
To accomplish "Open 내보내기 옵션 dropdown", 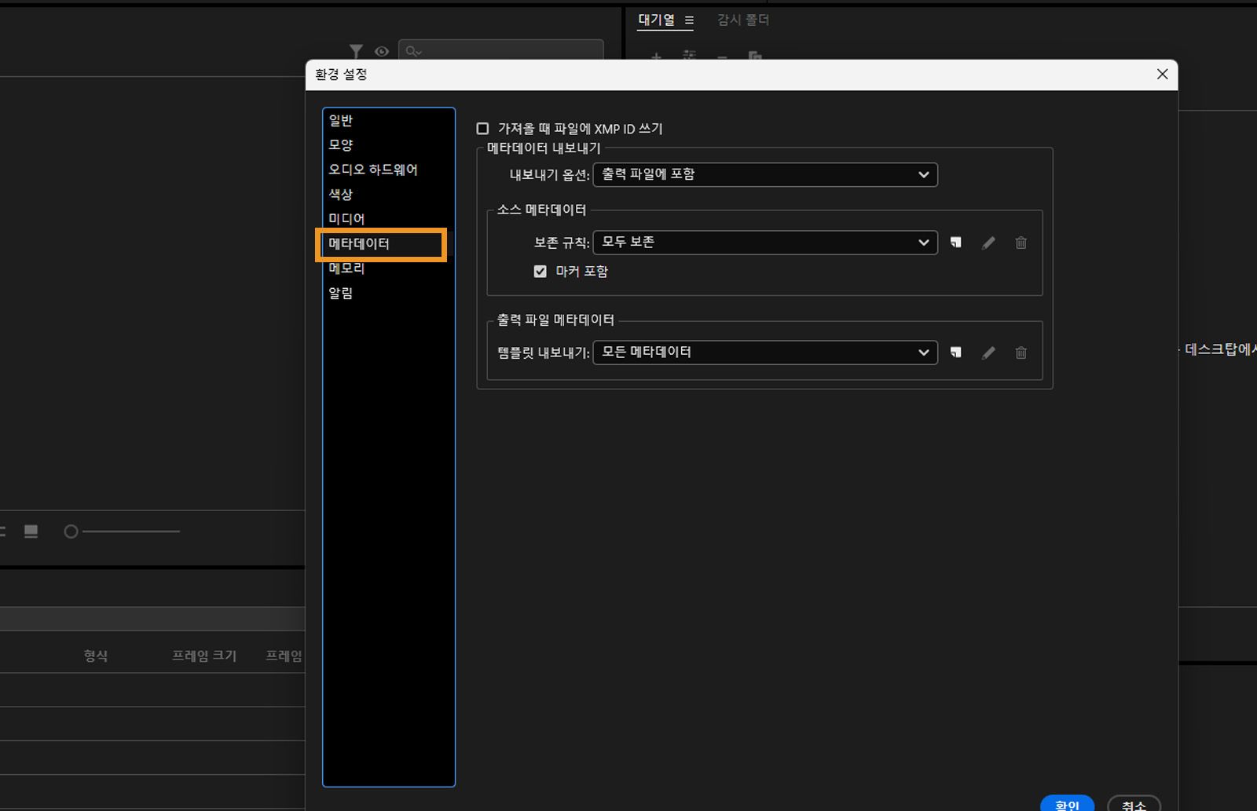I will point(765,174).
